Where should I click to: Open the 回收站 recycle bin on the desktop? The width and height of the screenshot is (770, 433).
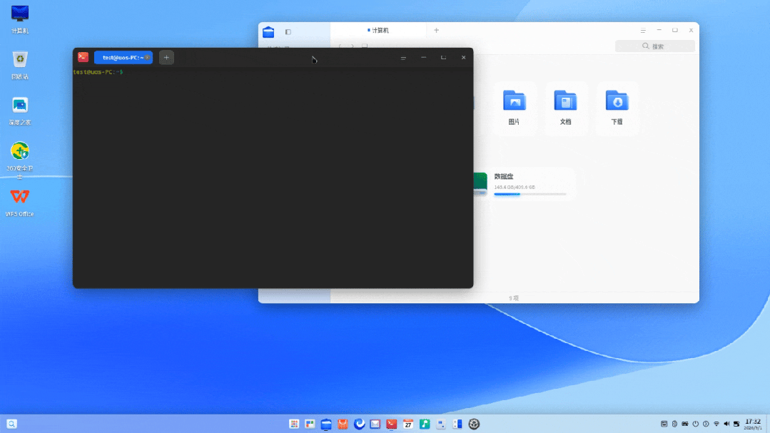tap(20, 66)
